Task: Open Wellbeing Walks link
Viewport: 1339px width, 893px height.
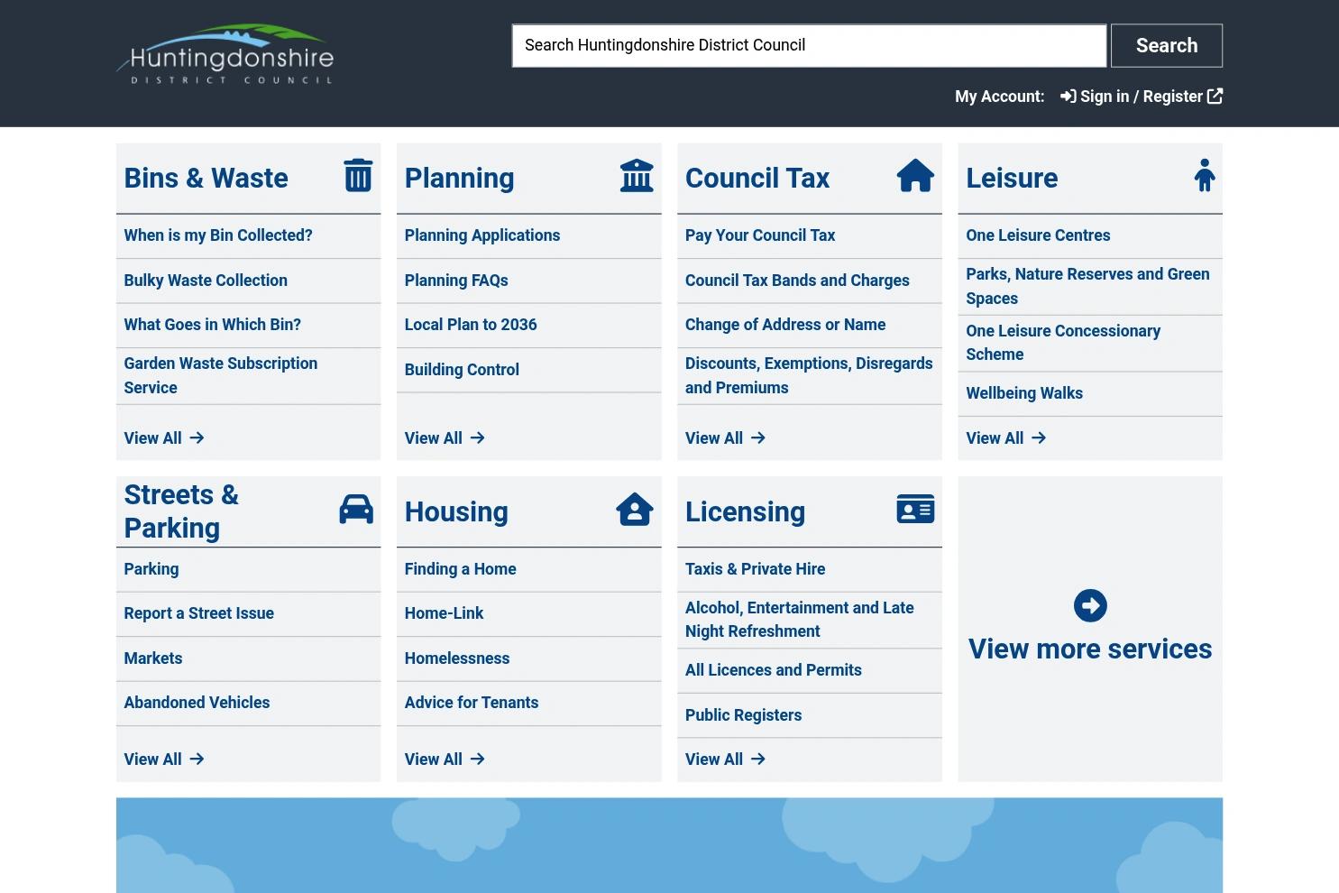Action: [x=1024, y=393]
